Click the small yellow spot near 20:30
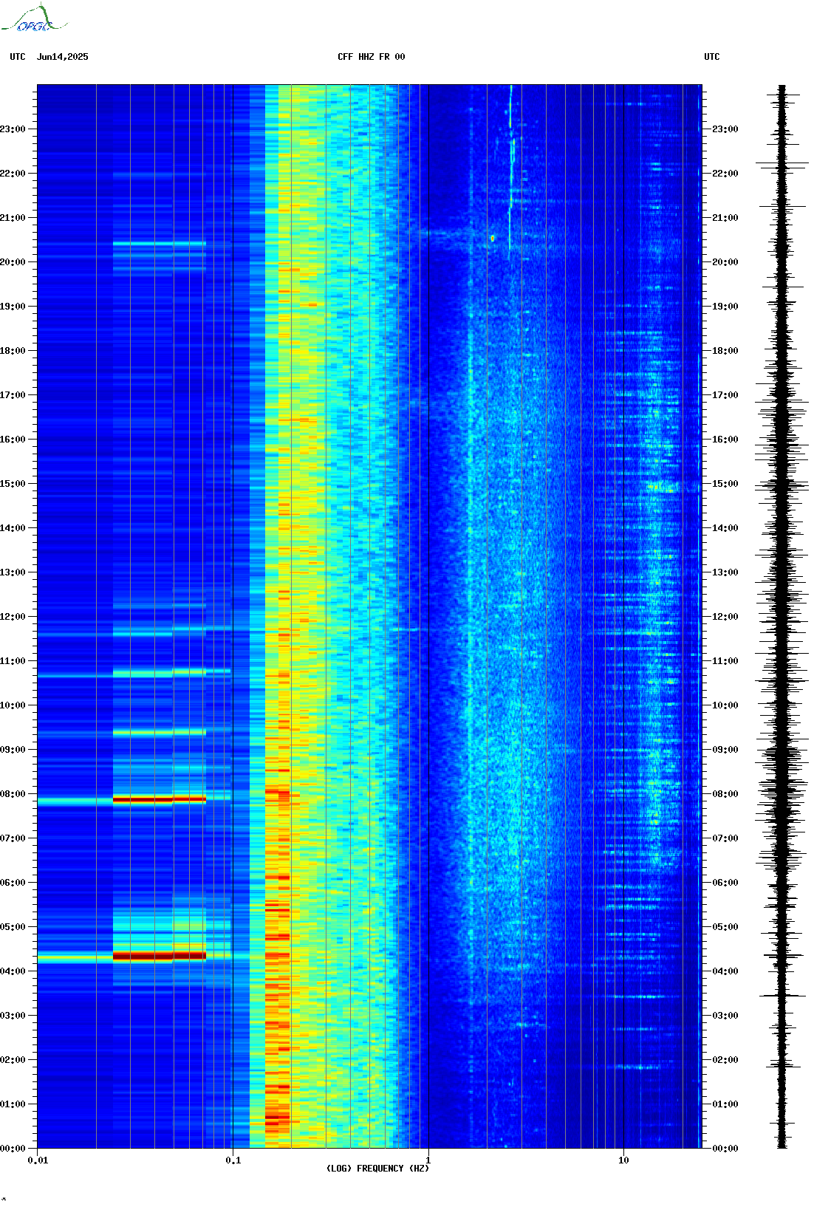The height and width of the screenshot is (1207, 814). click(x=493, y=238)
